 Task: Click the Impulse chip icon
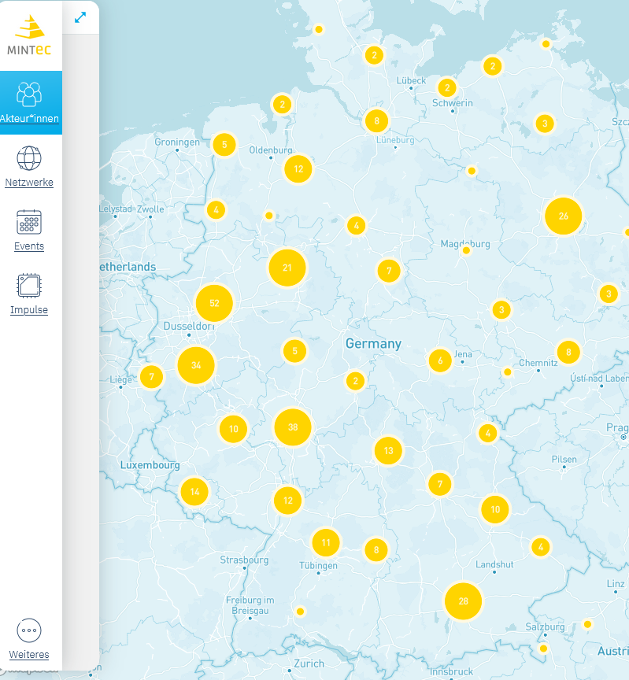click(29, 286)
